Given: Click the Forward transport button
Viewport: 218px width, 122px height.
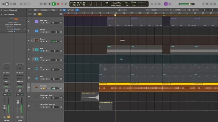Looking at the screenshot, I should click(45, 4).
